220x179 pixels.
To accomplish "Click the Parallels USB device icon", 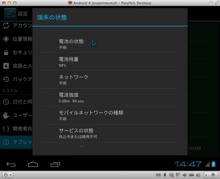I will coord(165,175).
